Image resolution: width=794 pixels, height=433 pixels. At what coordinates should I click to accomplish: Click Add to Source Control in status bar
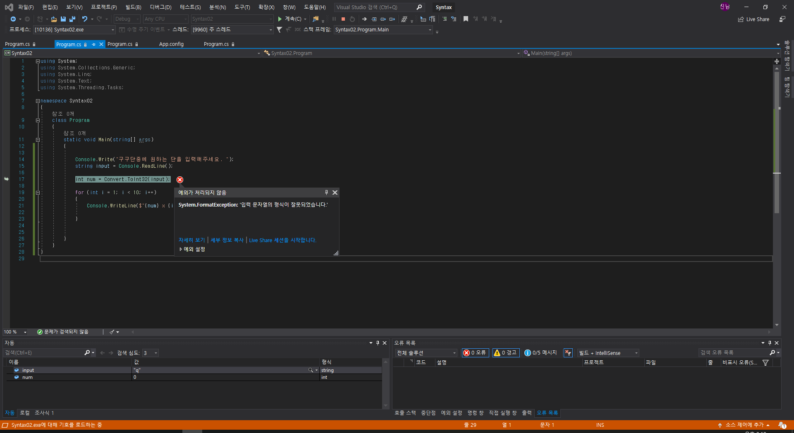(744, 425)
